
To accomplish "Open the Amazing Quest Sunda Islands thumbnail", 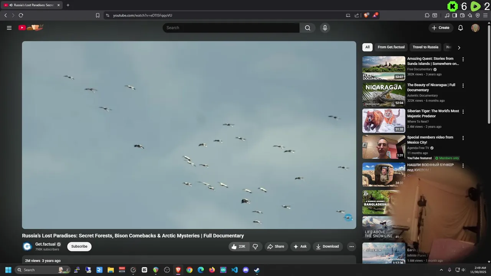I will [x=384, y=68].
